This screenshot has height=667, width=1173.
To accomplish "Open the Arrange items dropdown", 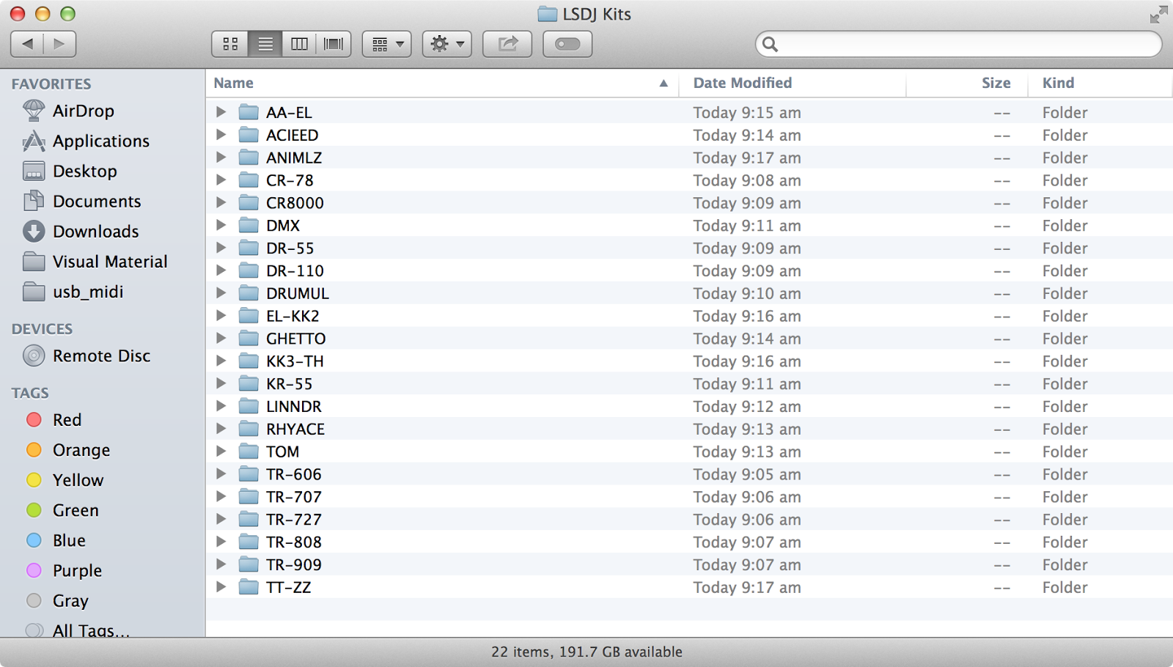I will pos(387,44).
